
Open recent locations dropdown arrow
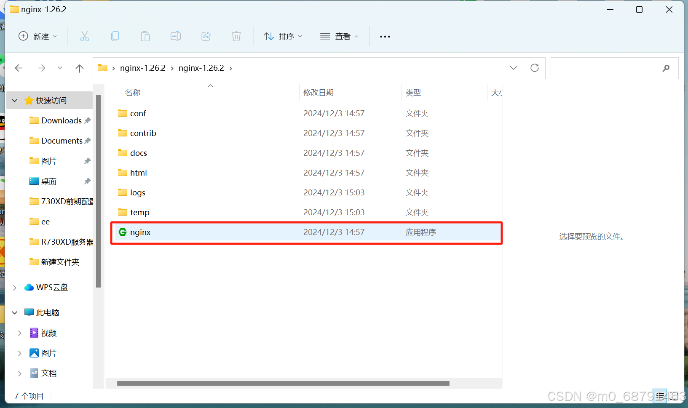point(60,68)
